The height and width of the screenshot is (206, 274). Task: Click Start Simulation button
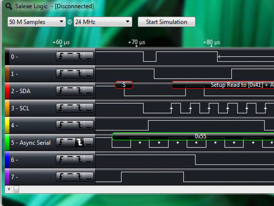[x=167, y=22]
